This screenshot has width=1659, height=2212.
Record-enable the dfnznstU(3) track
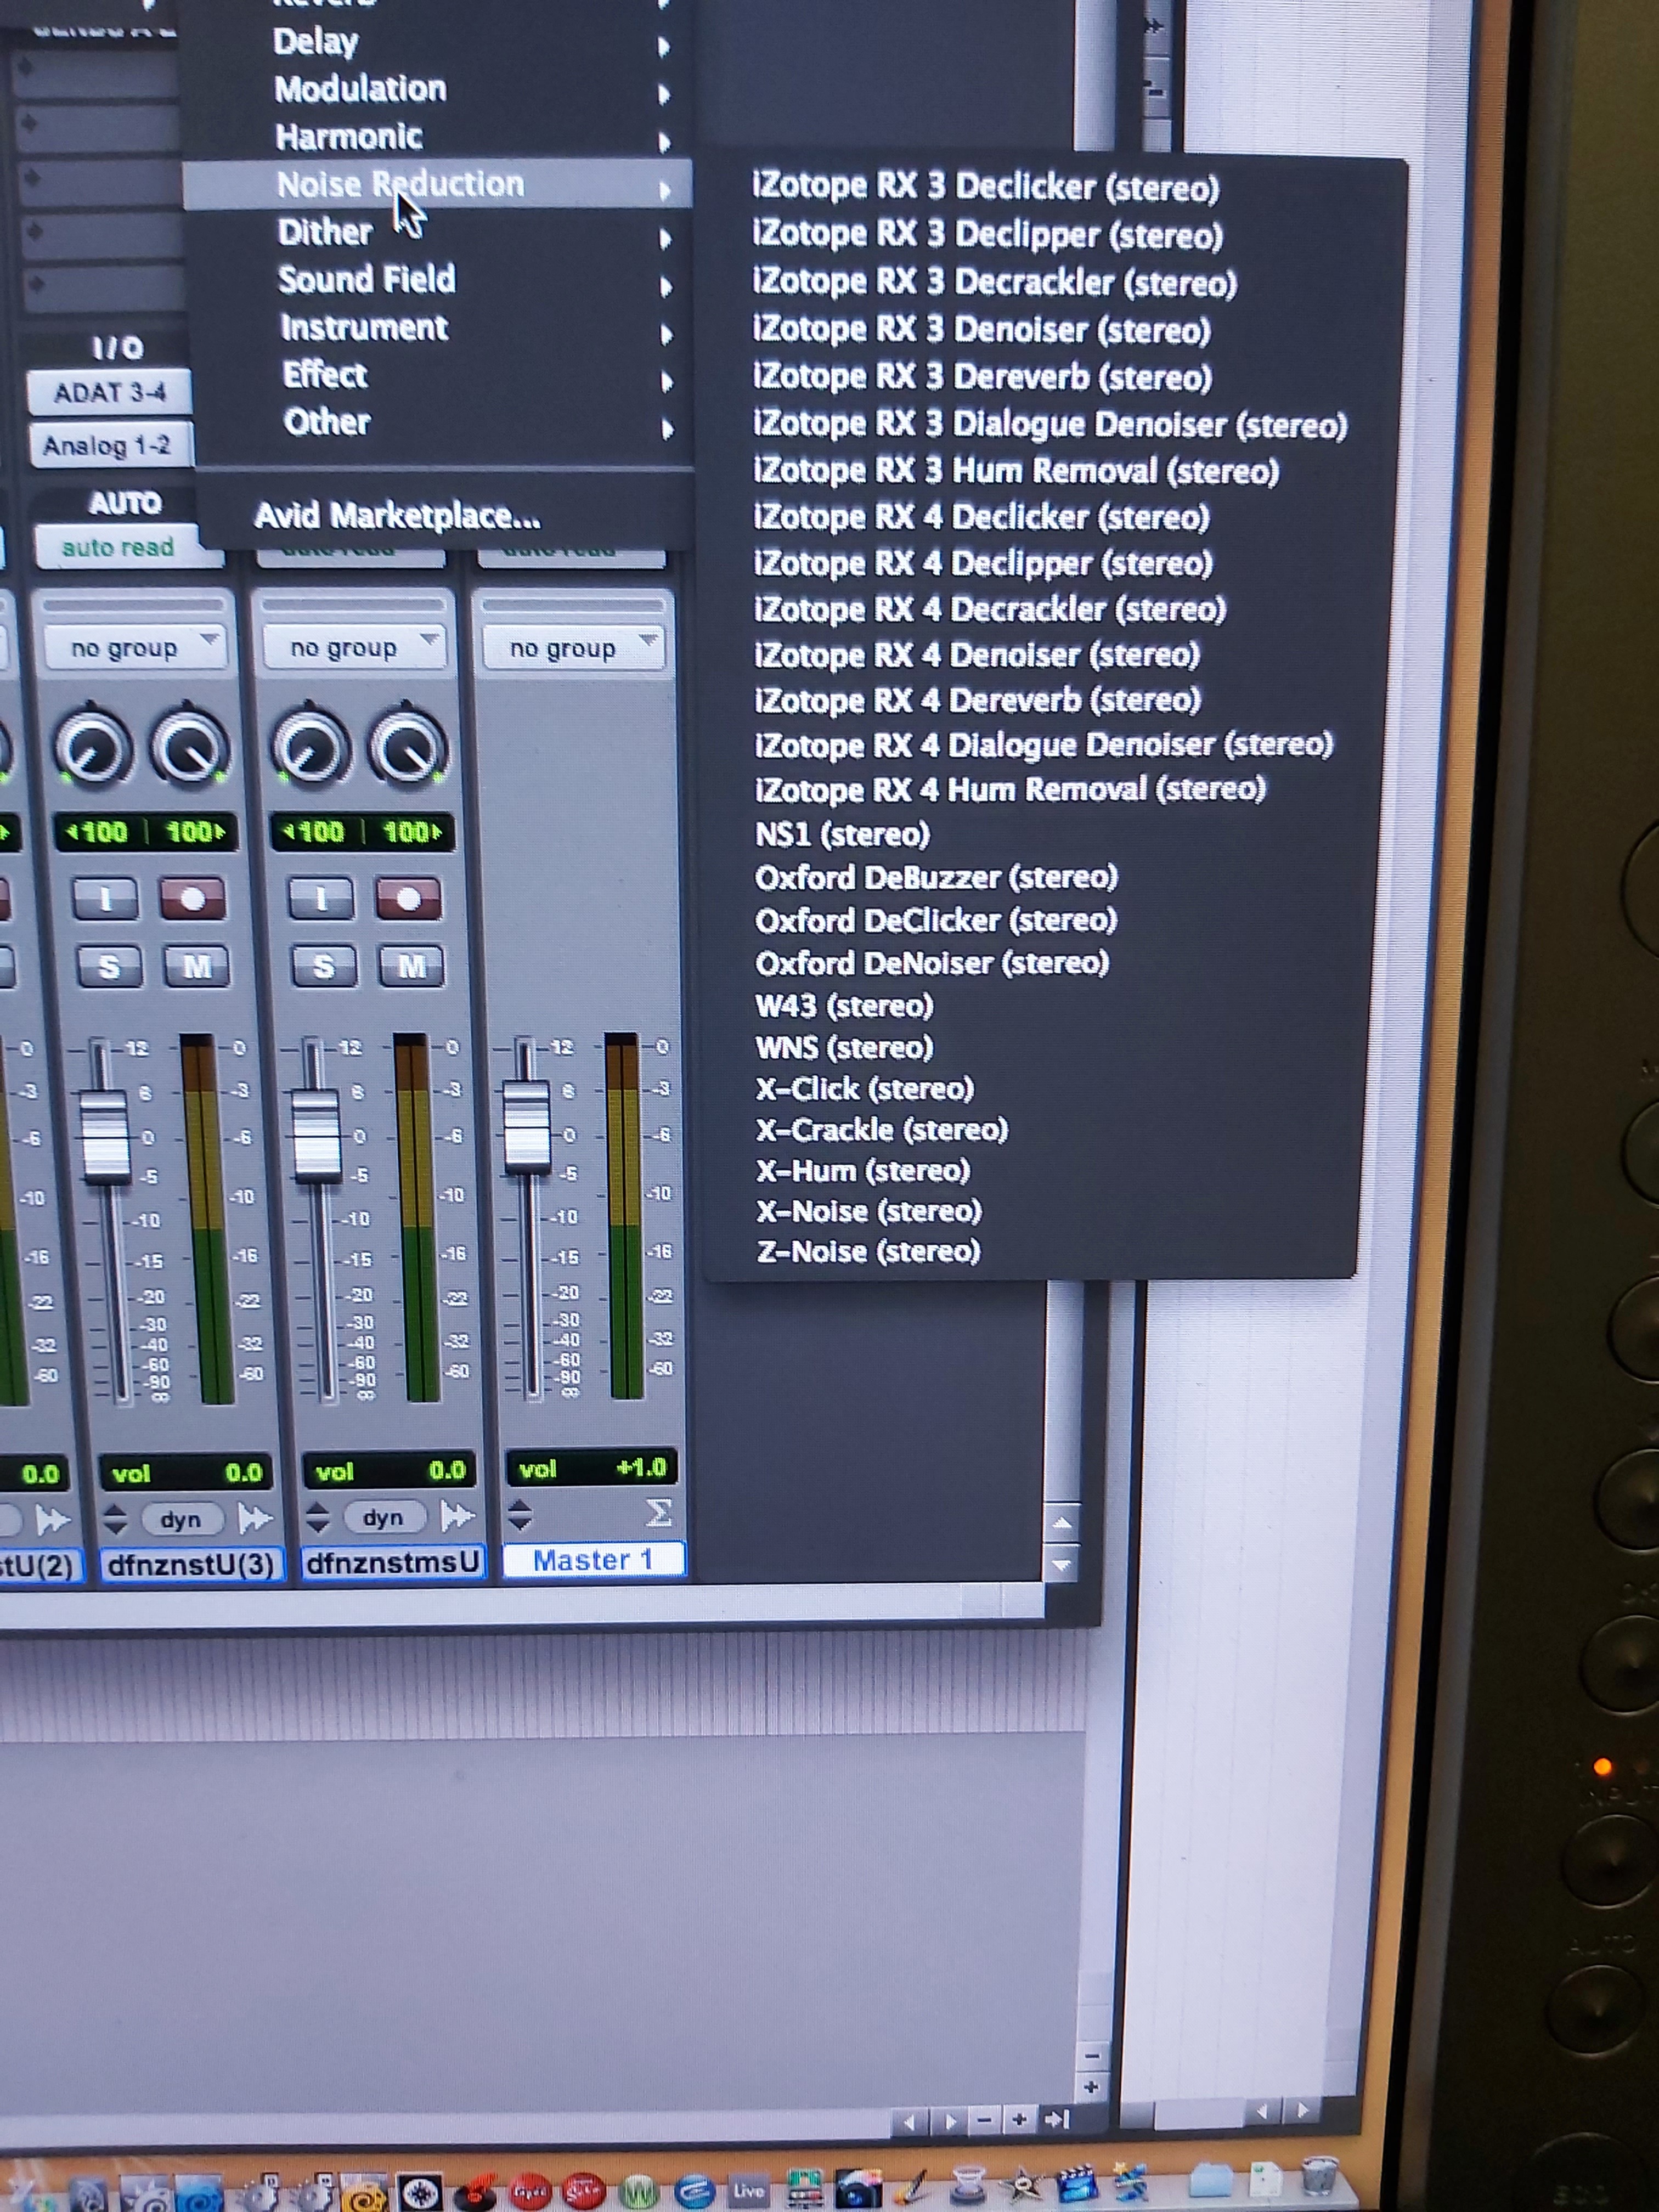pyautogui.click(x=192, y=899)
